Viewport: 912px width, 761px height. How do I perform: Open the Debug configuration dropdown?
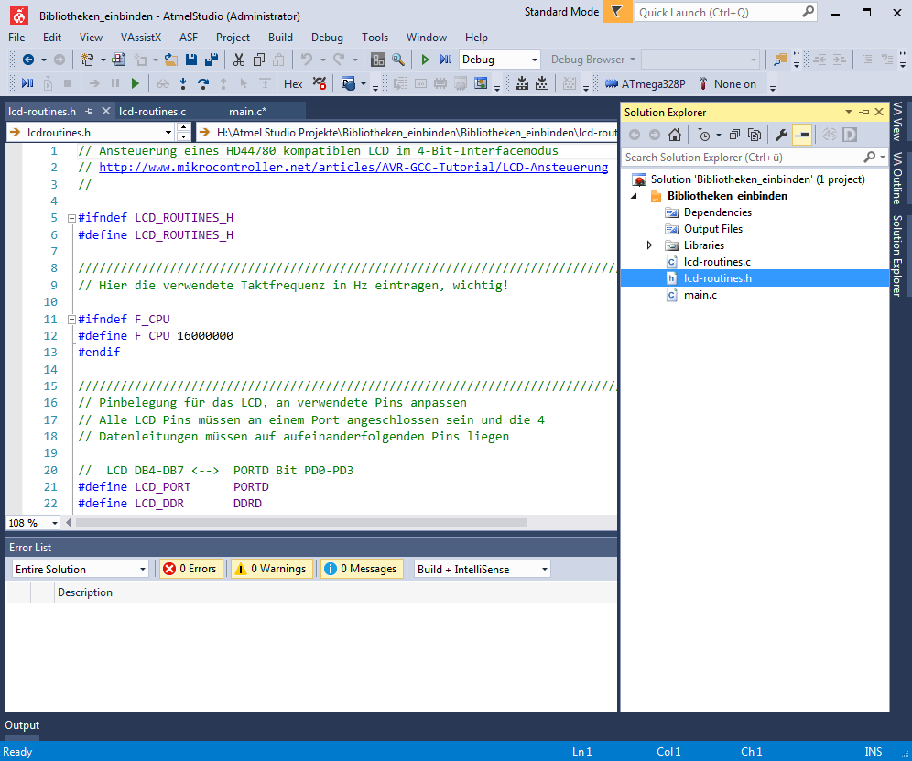click(x=500, y=60)
